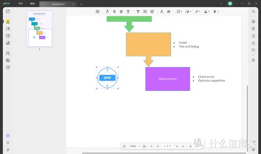Click the purple Maintenance box

click(x=168, y=79)
